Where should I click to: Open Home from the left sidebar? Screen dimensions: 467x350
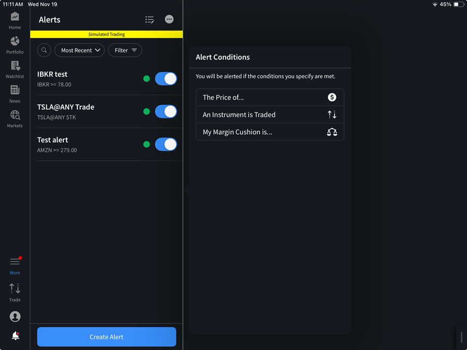[15, 20]
